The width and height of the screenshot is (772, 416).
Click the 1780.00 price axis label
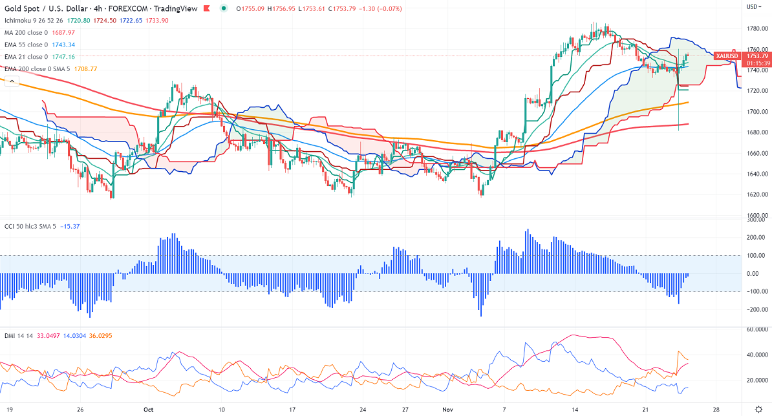[x=757, y=28]
